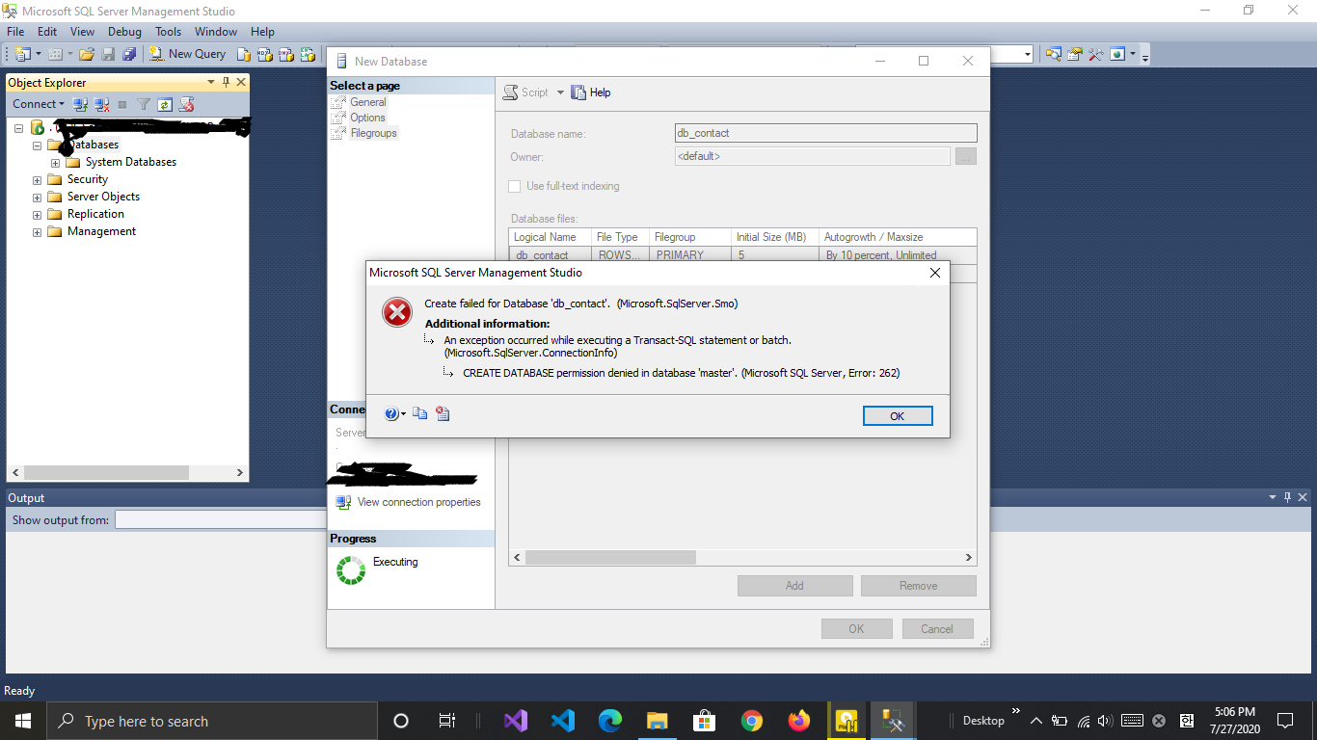
Task: Click the Toolbox wrench icon
Action: [x=1096, y=54]
